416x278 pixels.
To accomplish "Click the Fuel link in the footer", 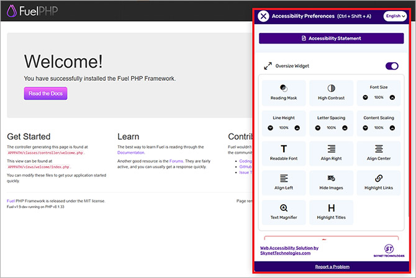I will (11, 201).
